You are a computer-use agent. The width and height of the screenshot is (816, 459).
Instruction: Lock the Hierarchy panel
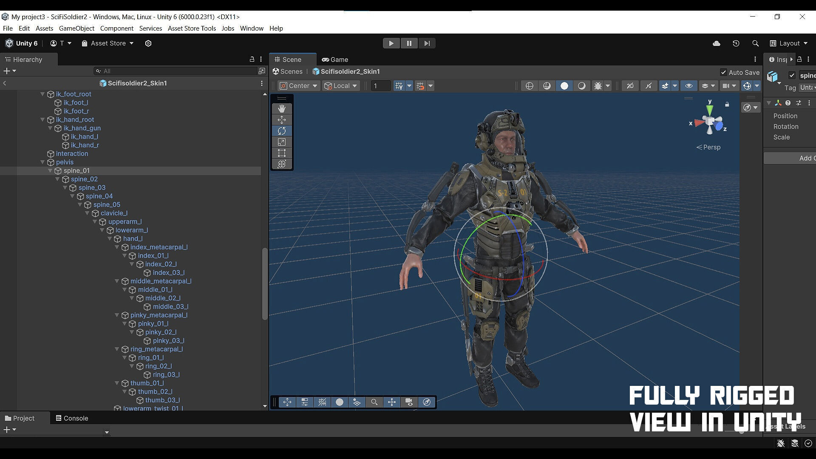coord(252,59)
